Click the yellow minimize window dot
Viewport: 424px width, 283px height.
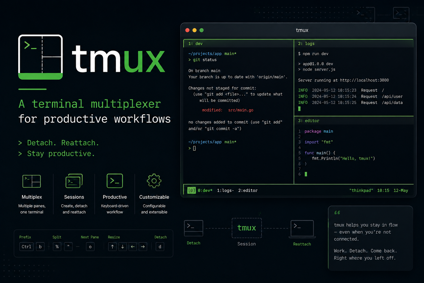tap(195, 30)
